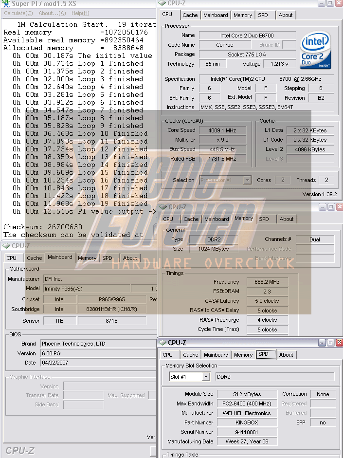
Task: Maximize the CPU-Z SPD slot window
Action: 330,343
